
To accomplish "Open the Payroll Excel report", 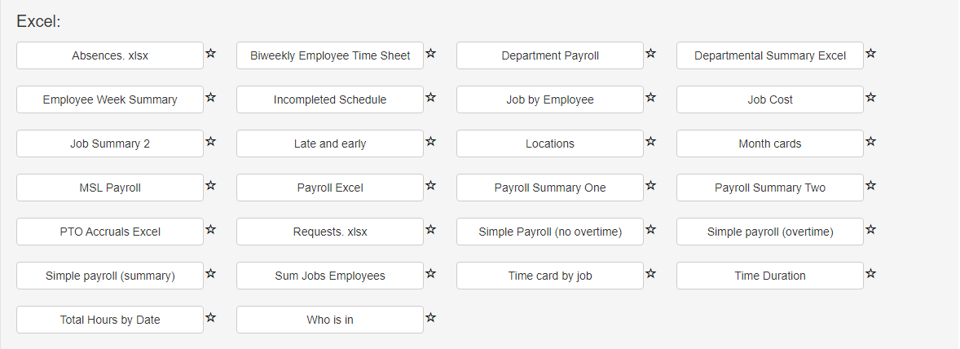I will click(x=330, y=188).
